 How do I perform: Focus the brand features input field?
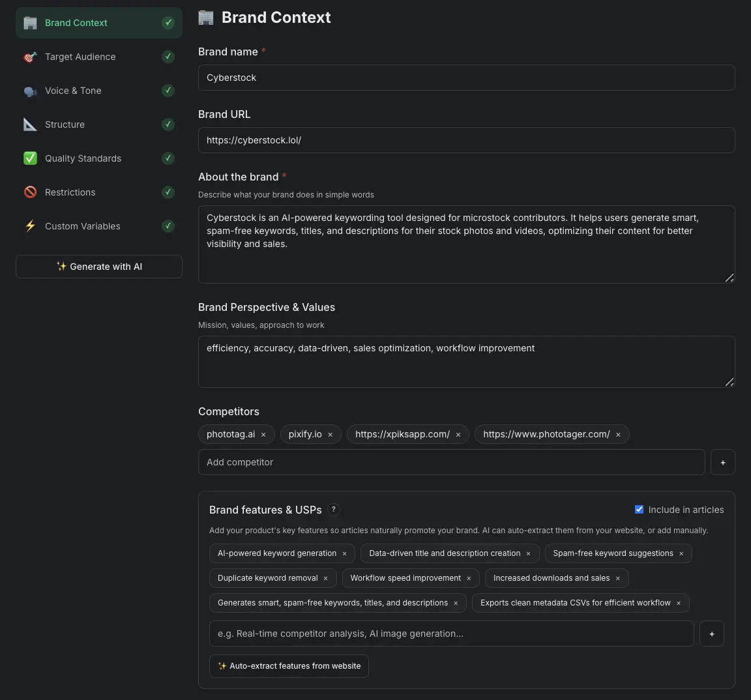pyautogui.click(x=452, y=634)
